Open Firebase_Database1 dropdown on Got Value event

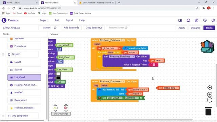123,81
